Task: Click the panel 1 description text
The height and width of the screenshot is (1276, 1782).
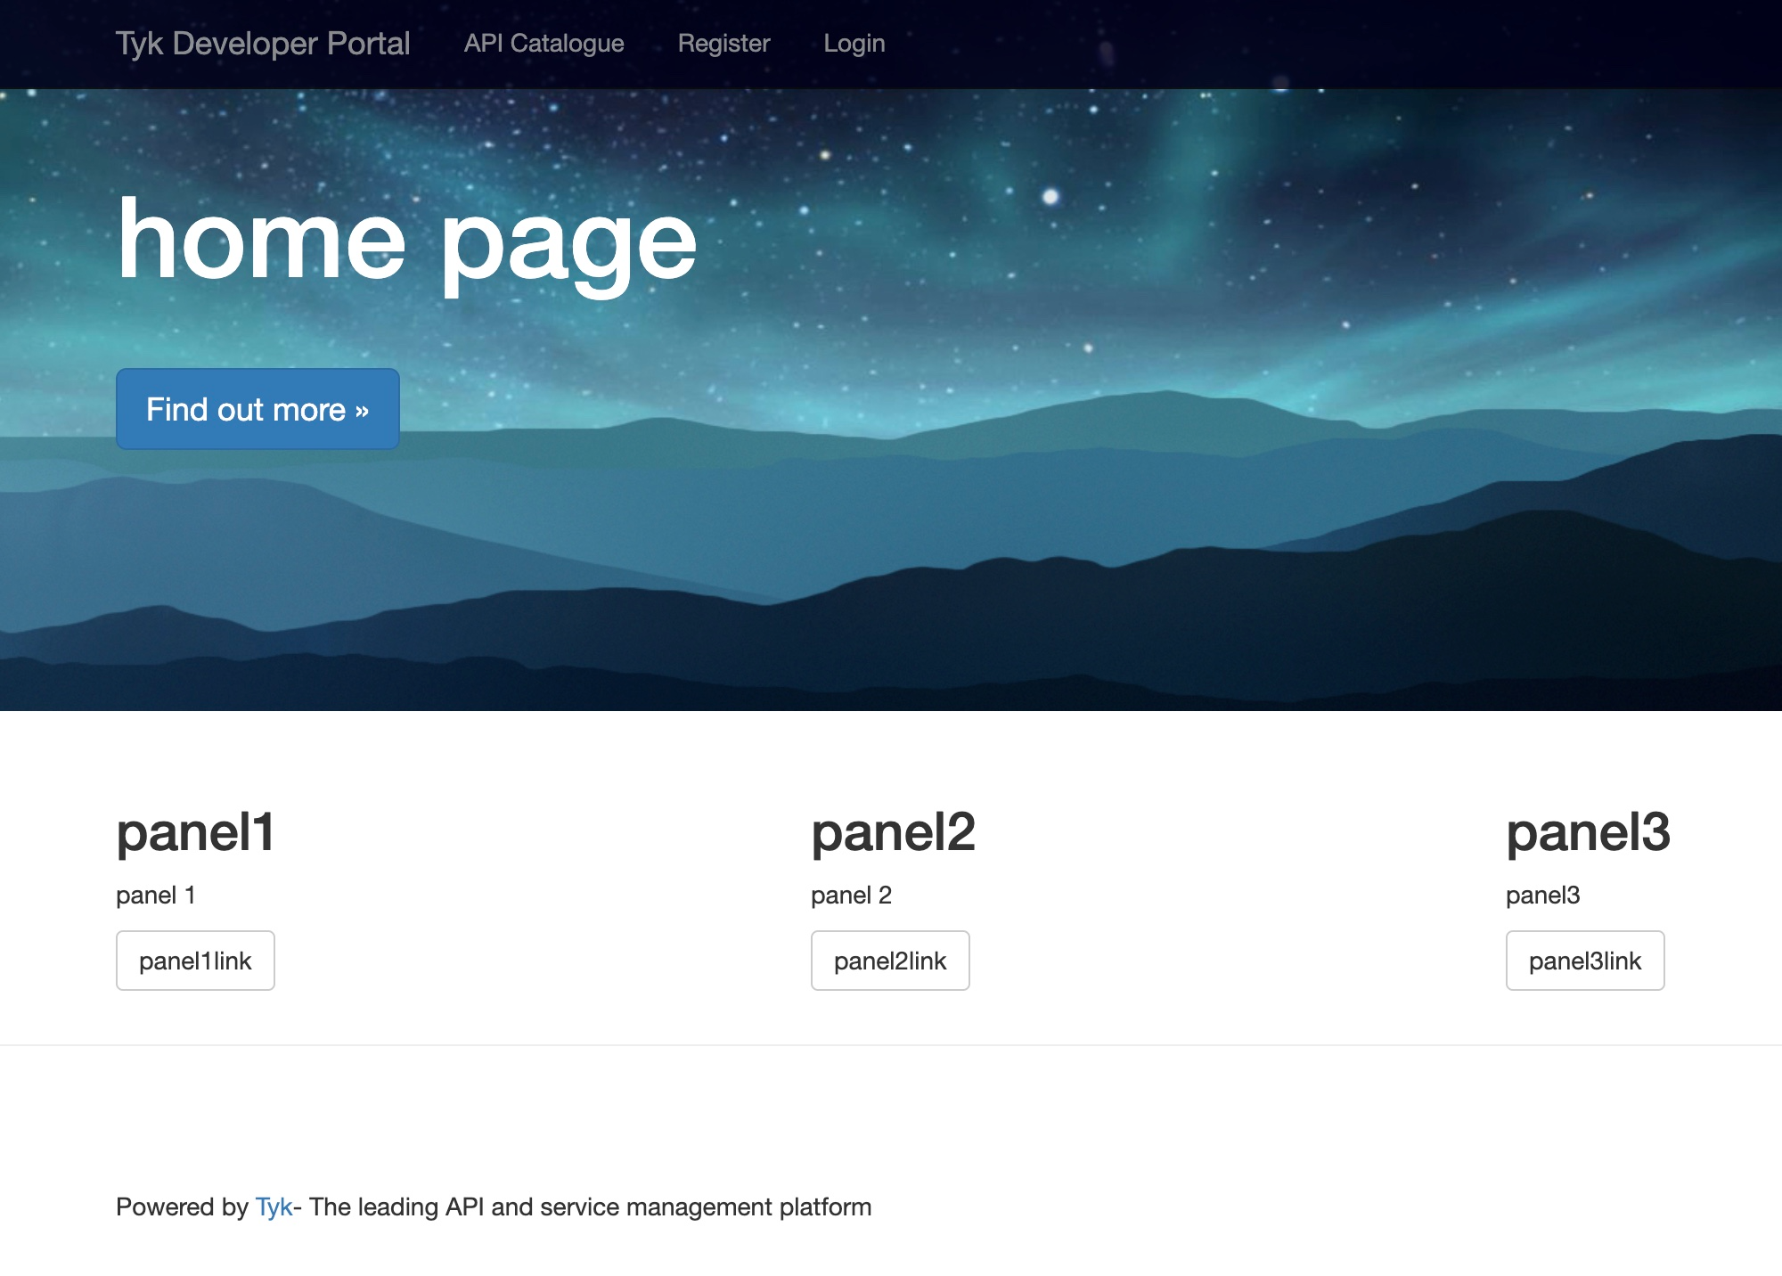Action: (156, 896)
